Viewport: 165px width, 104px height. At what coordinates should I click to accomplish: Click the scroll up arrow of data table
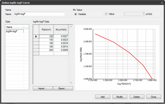coord(71,27)
